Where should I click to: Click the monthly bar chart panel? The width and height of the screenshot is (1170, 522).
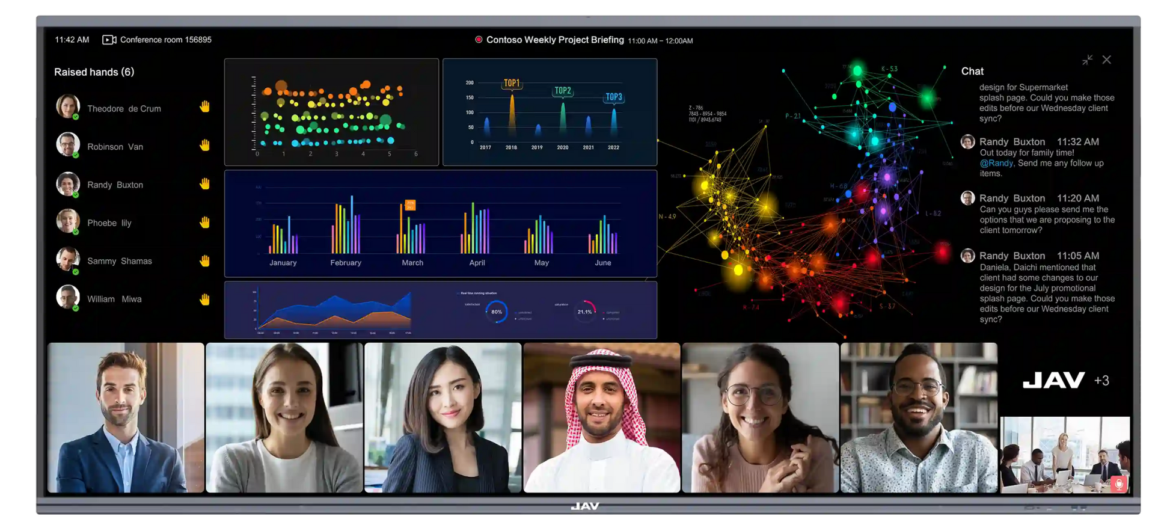tap(440, 224)
